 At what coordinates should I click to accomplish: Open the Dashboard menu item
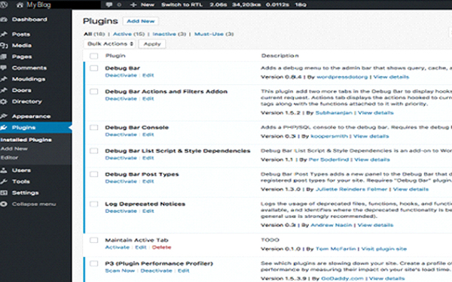(29, 20)
